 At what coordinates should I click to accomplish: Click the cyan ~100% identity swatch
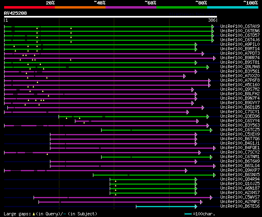point(233,7)
